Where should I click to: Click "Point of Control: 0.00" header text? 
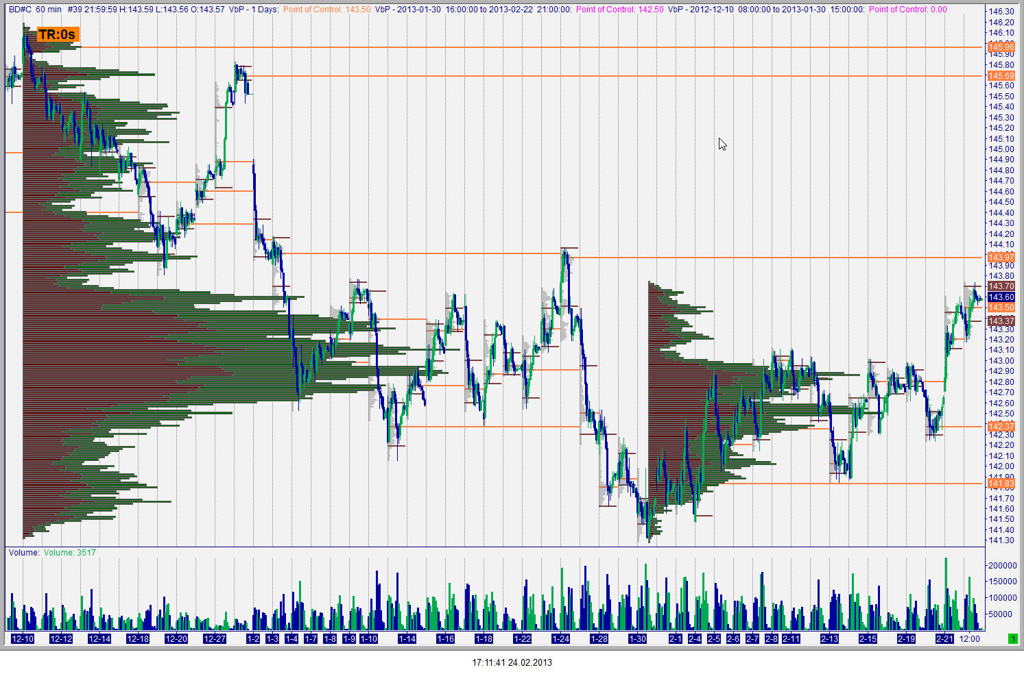[908, 10]
